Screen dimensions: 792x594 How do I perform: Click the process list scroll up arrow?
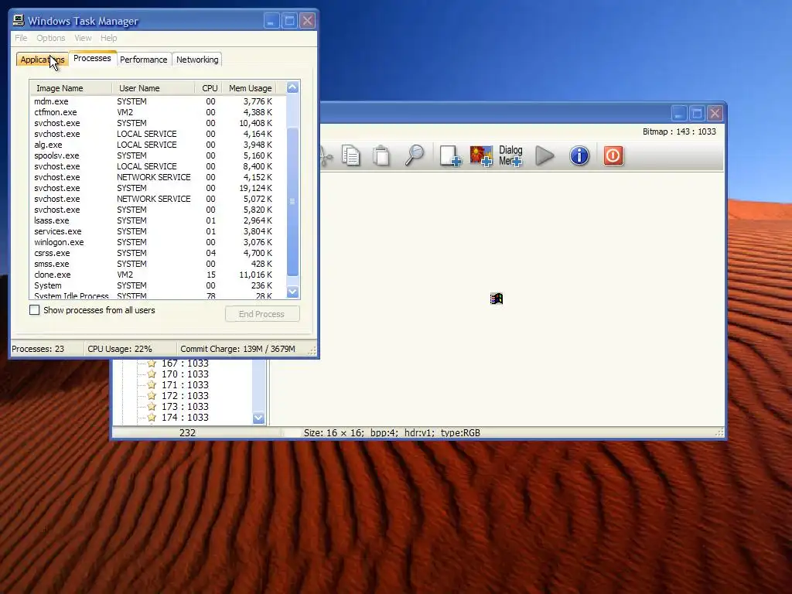pos(292,87)
